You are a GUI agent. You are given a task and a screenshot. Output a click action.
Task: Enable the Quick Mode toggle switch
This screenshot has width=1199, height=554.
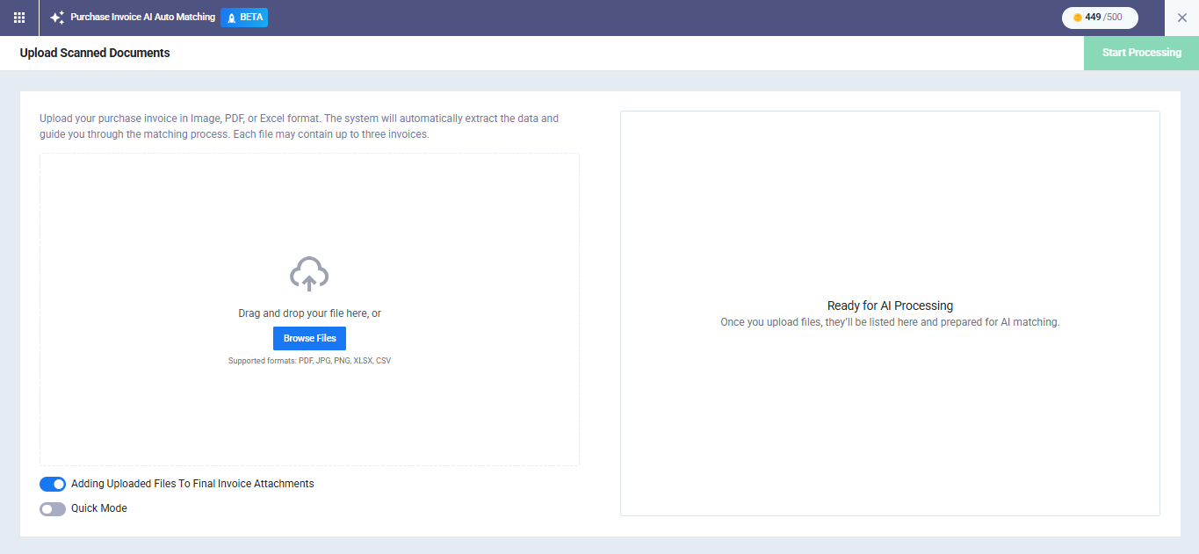53,508
